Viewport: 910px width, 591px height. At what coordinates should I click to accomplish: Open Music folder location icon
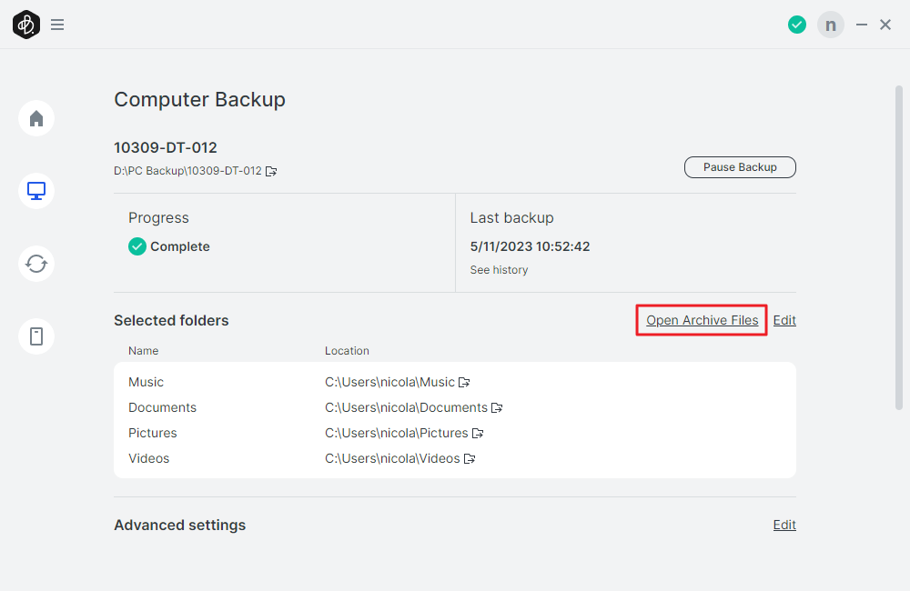pos(464,383)
